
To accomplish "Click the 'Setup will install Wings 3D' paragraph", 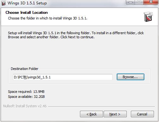I will tap(76, 35).
